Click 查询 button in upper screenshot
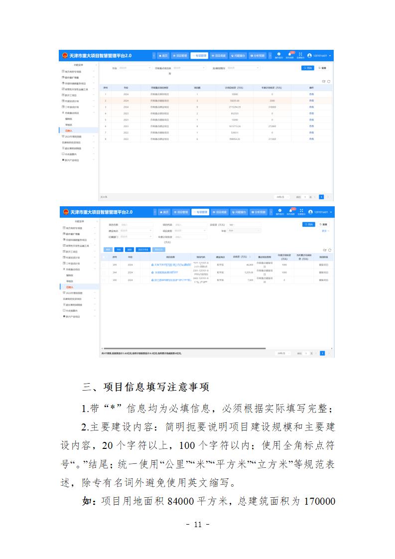 point(308,68)
